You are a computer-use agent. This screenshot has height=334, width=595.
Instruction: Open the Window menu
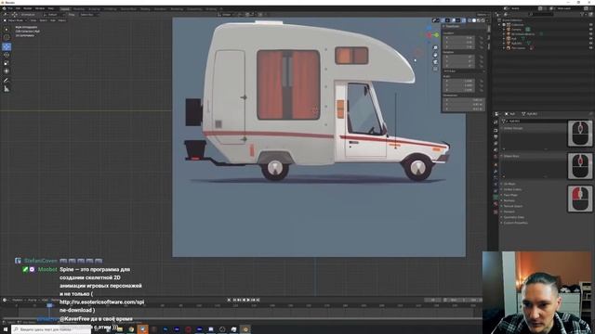tap(40, 8)
